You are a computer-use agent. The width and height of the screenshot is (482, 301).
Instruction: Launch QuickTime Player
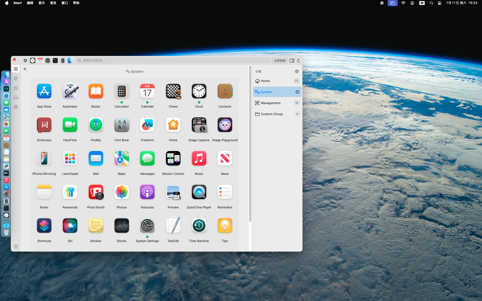pos(199,192)
